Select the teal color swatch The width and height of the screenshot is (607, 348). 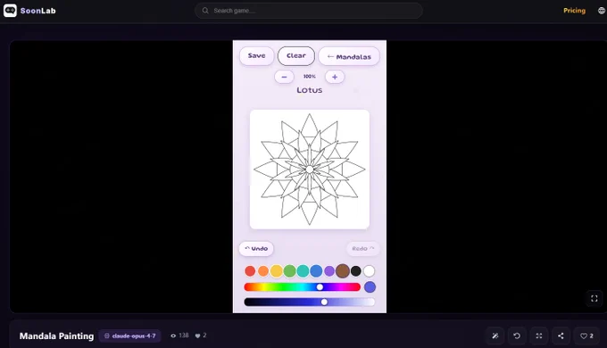click(303, 271)
